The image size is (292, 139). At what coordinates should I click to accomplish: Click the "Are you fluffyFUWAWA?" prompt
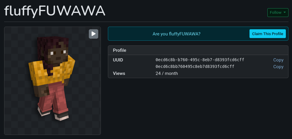tap(176, 34)
